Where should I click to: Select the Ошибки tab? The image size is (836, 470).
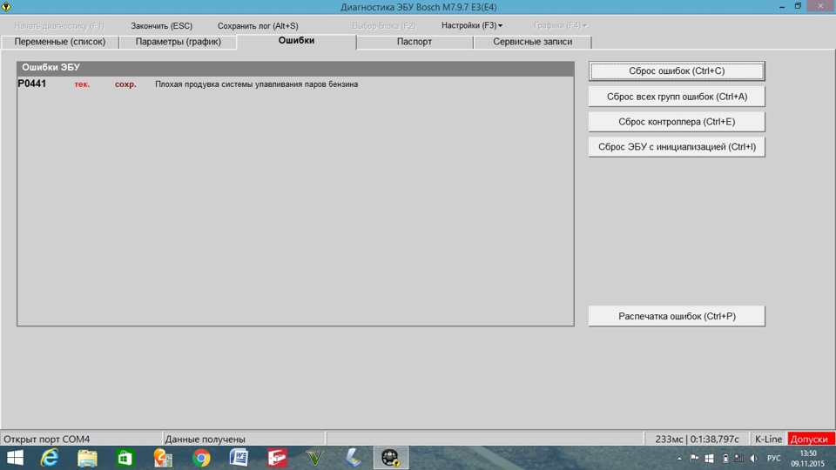pos(296,41)
